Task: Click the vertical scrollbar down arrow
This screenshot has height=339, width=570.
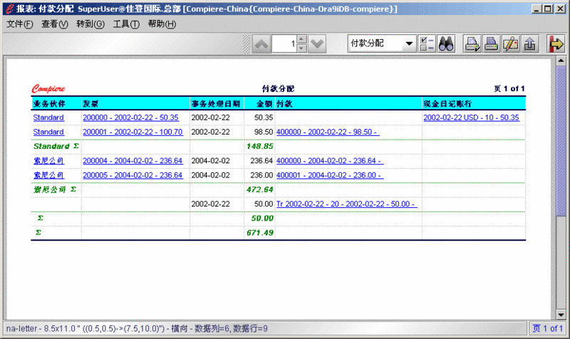Action: (x=561, y=315)
